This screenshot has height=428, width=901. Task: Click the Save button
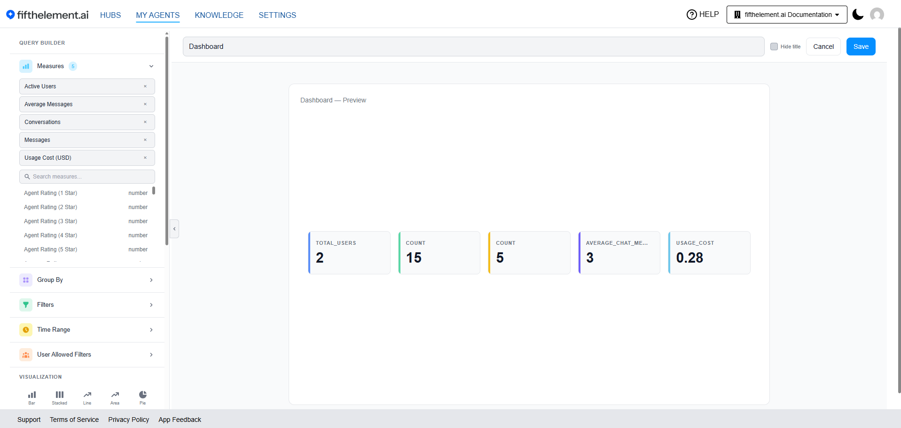[861, 47]
